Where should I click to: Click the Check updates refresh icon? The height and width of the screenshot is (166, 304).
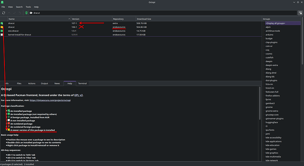(x=4, y=13)
